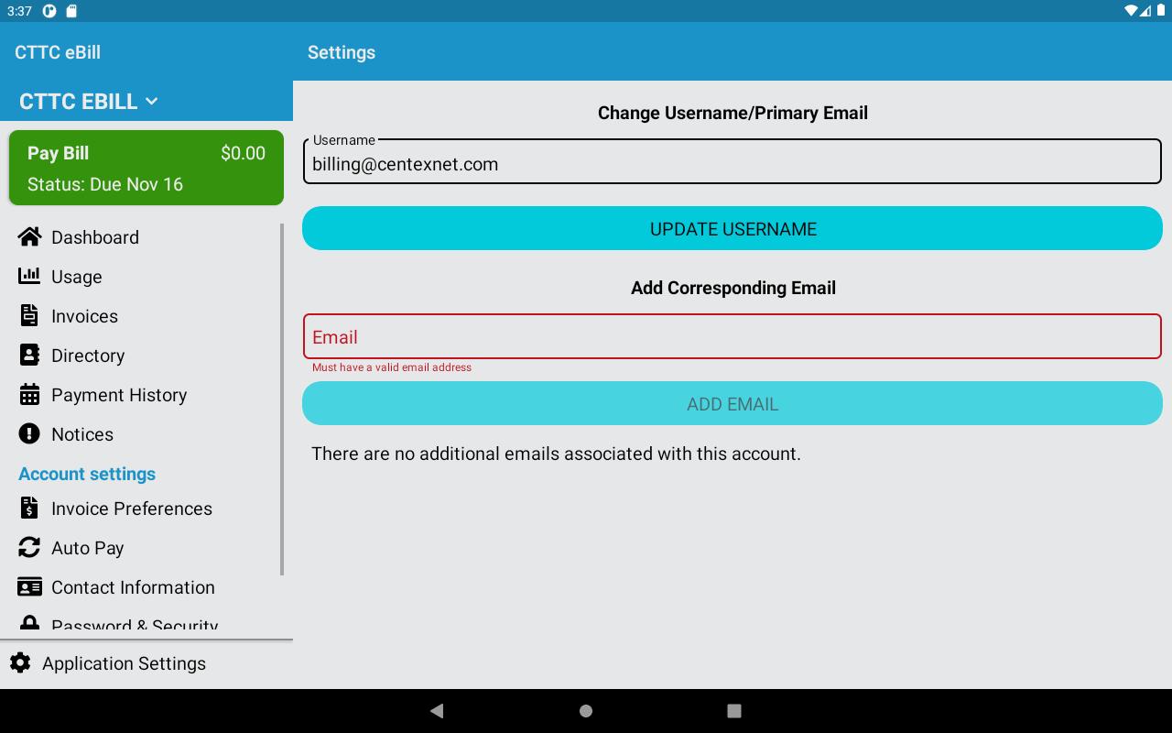Open the Auto Pay settings
The width and height of the screenshot is (1172, 733).
pyautogui.click(x=146, y=548)
